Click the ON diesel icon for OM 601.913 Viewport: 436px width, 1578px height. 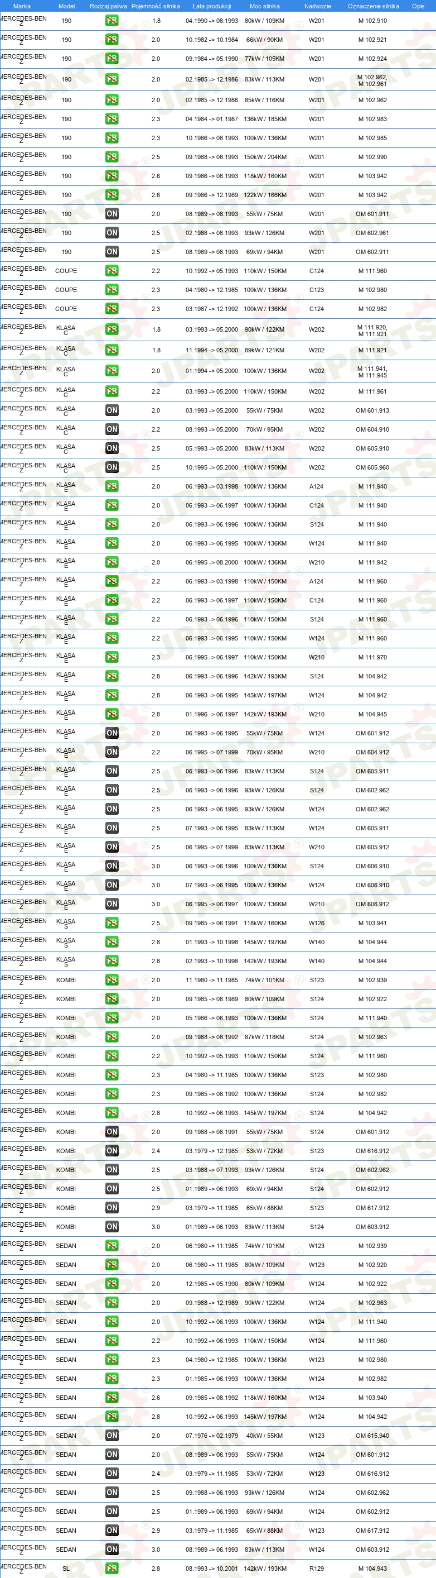(112, 410)
